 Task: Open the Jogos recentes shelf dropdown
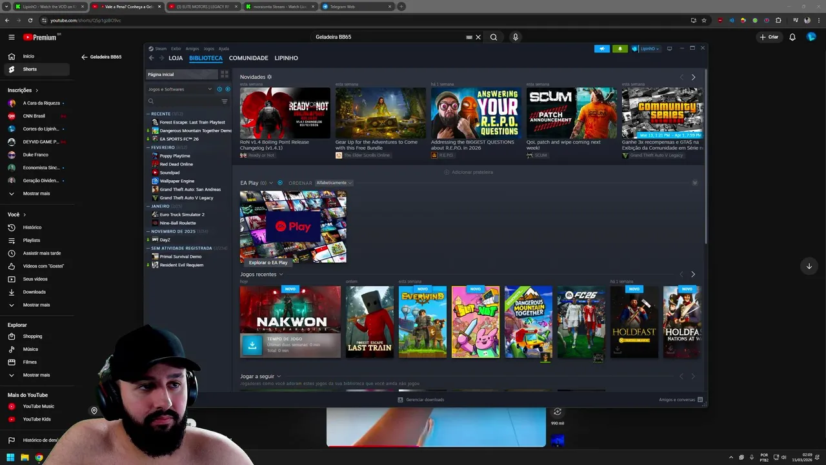(281, 274)
